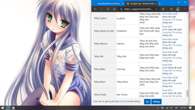Open Trung tâm Tải xuống for Tiếng Yoruba
The width and height of the screenshot is (195, 110).
pos(172,96)
